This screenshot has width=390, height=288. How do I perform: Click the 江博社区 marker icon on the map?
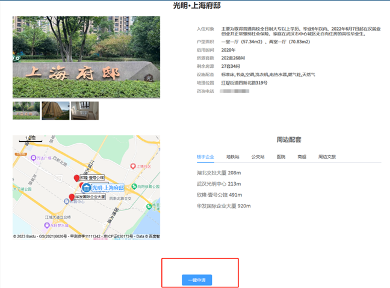[133, 166]
